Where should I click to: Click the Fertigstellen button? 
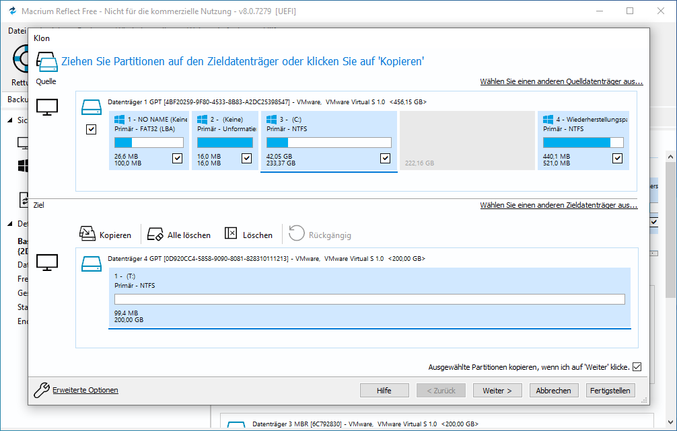(610, 391)
